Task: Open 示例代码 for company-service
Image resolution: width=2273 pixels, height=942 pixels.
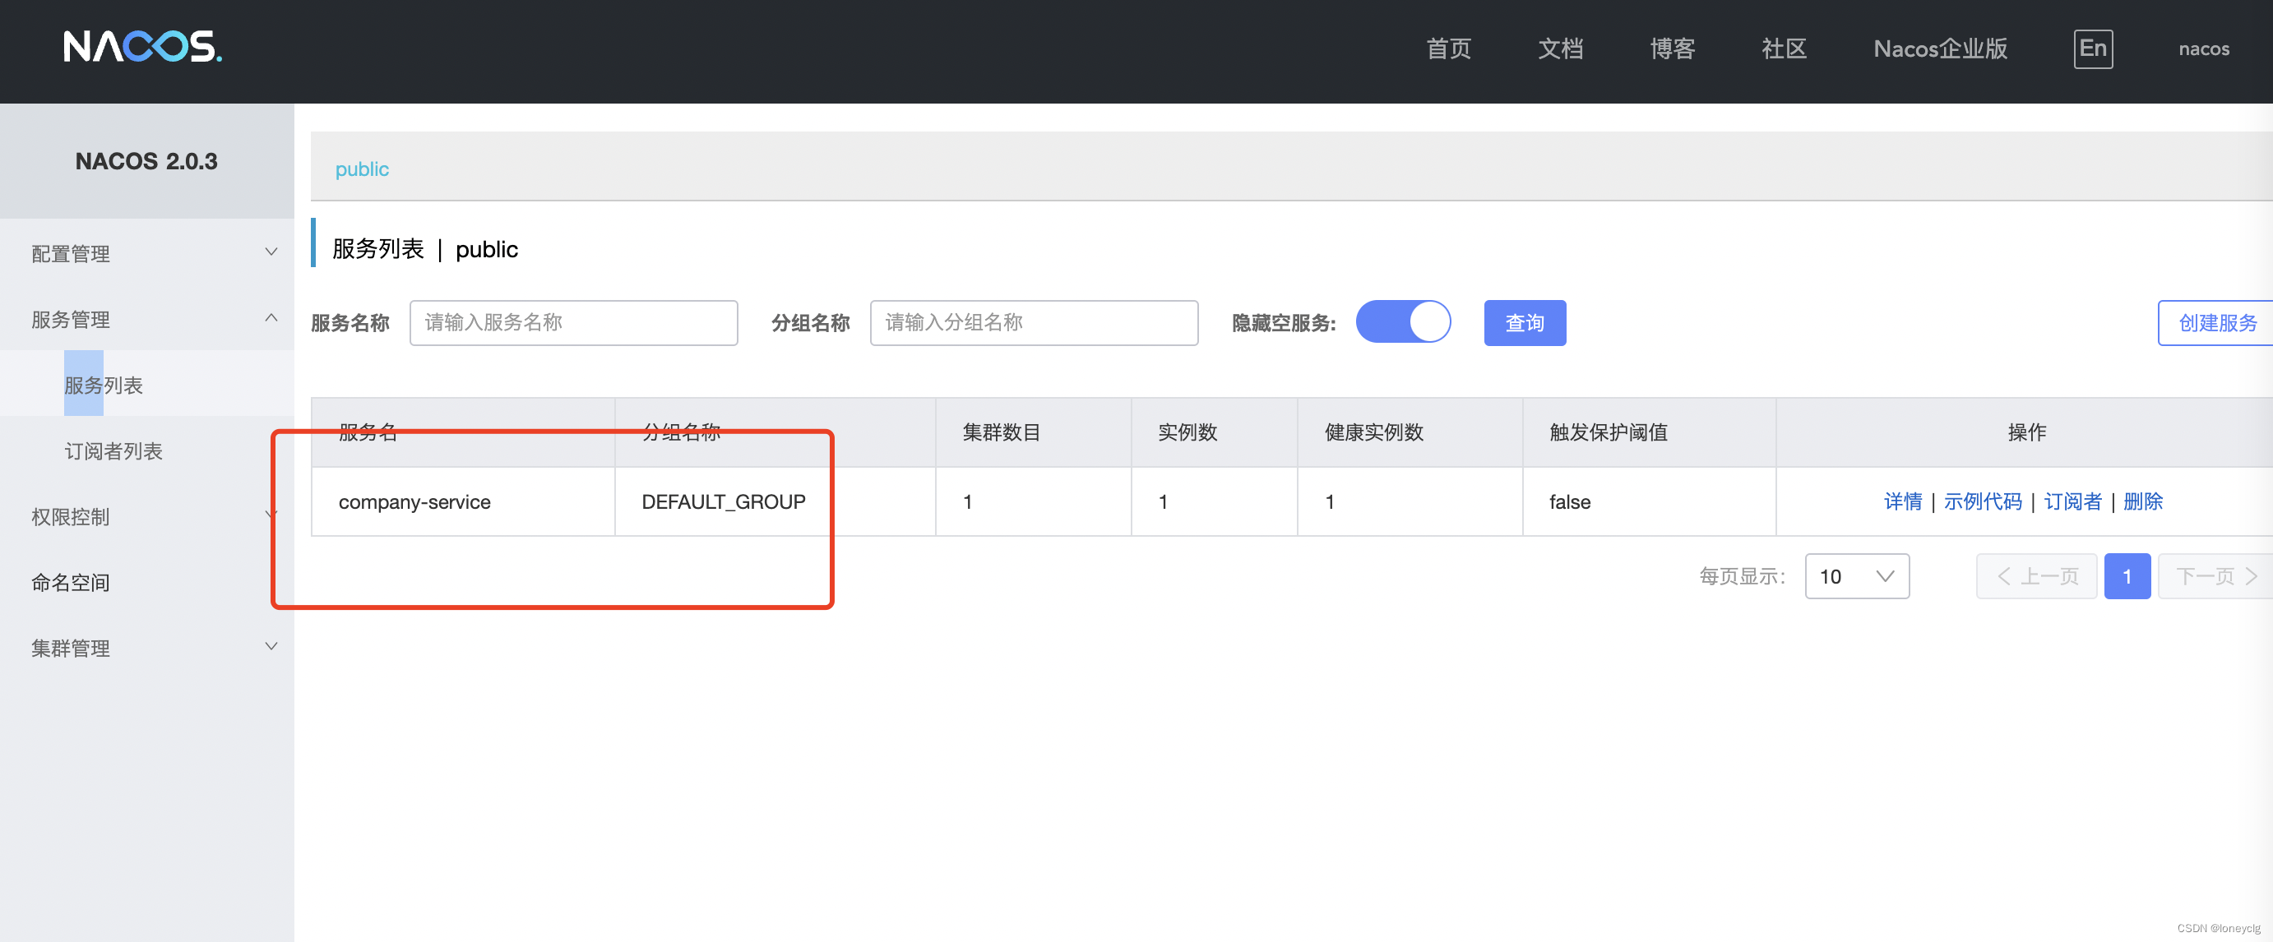Action: [1982, 502]
